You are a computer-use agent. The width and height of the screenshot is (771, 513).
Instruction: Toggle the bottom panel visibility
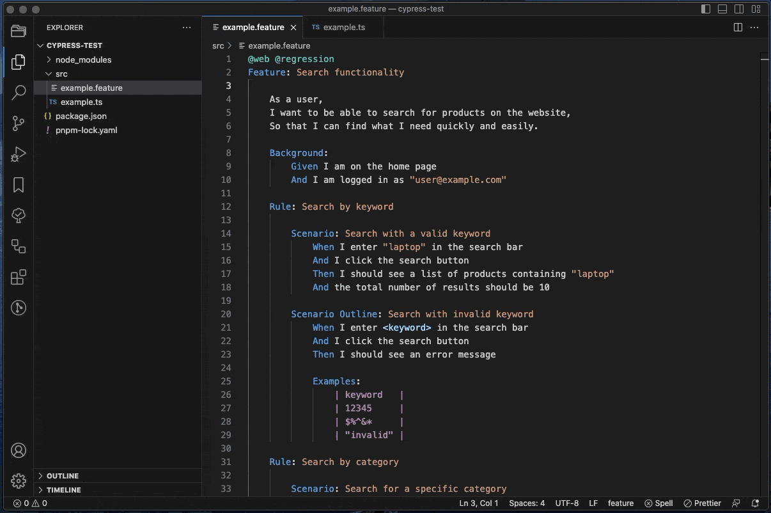(722, 9)
